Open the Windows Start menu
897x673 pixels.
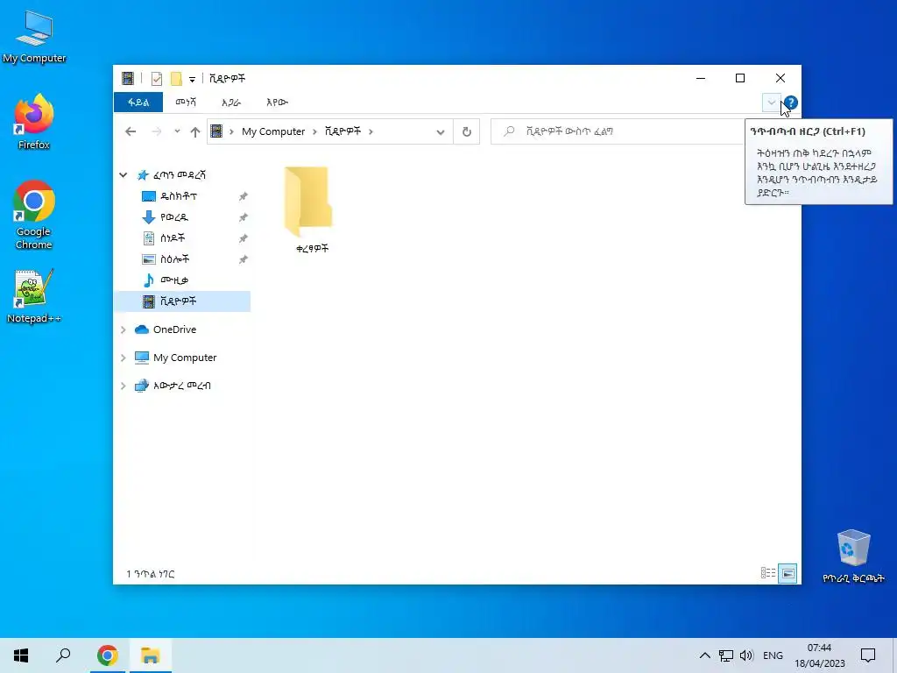pyautogui.click(x=21, y=655)
